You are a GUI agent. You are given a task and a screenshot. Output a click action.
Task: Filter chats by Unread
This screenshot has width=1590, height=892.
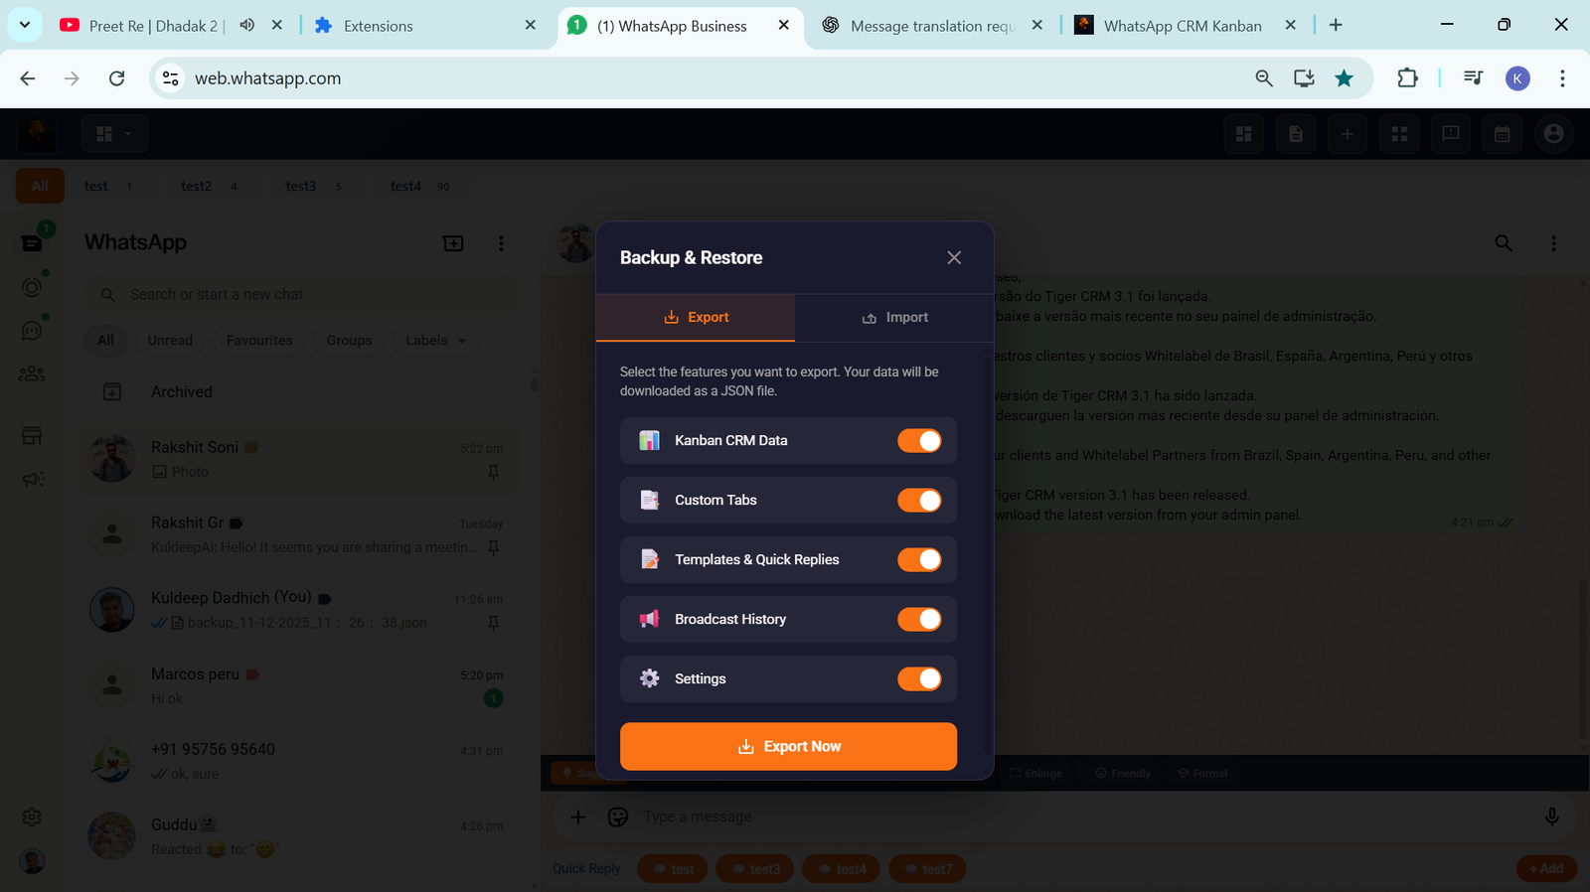(170, 341)
